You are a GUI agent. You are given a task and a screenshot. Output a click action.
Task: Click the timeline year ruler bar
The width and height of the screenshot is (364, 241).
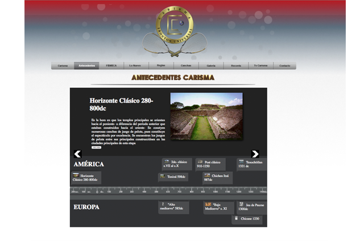tap(168, 191)
